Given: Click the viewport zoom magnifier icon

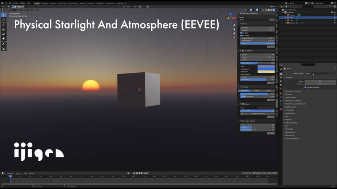Looking at the screenshot, I should point(234,26).
